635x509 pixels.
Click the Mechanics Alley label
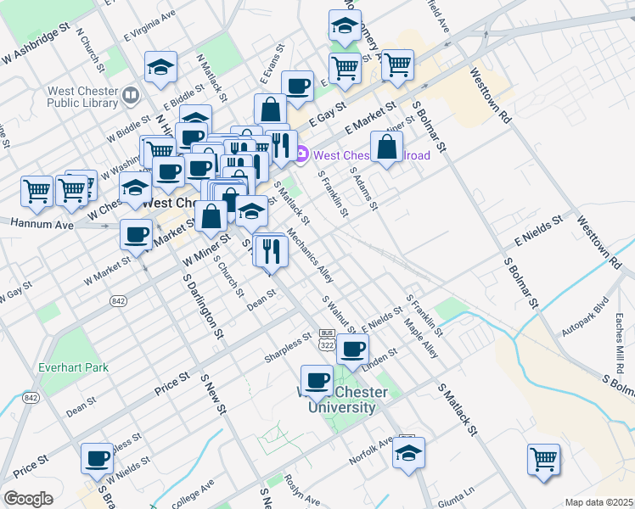pyautogui.click(x=310, y=255)
